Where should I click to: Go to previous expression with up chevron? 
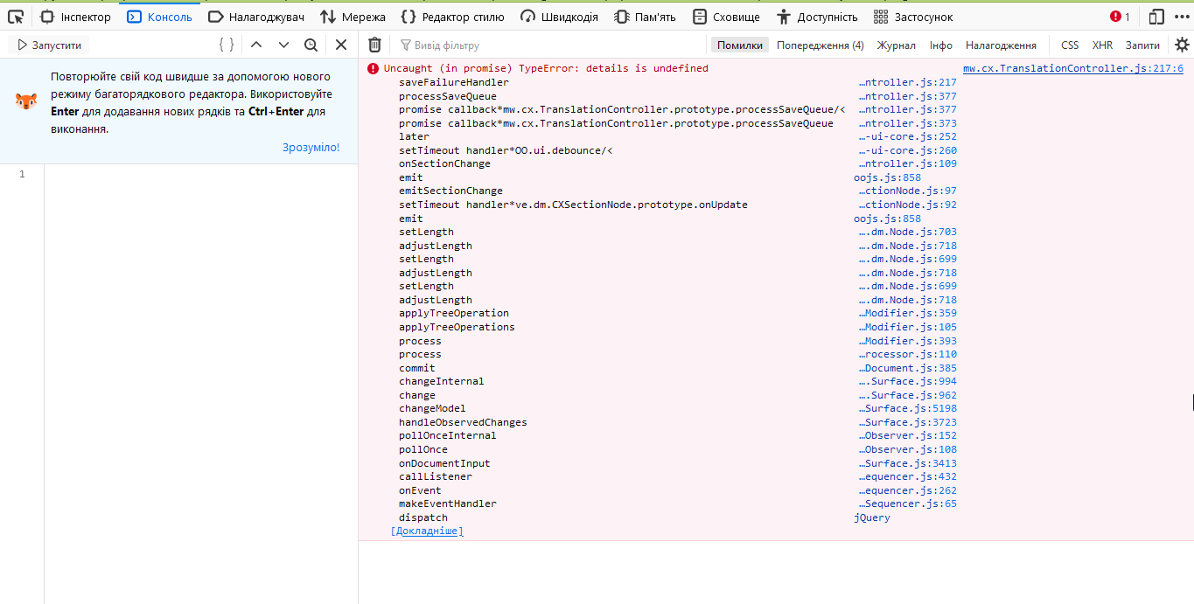(x=256, y=45)
